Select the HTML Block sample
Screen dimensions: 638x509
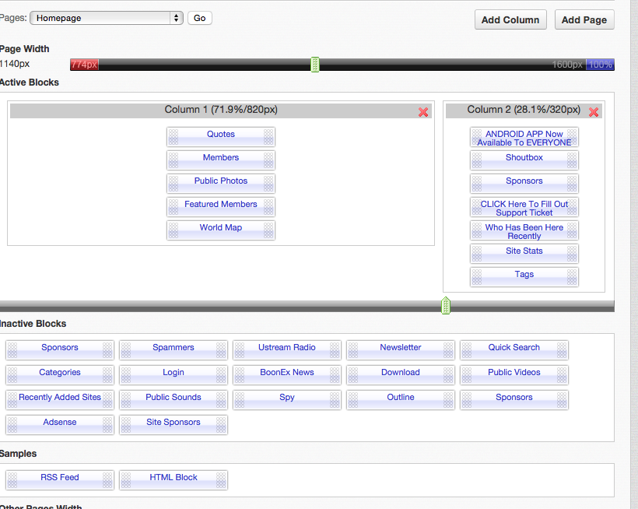(x=174, y=478)
